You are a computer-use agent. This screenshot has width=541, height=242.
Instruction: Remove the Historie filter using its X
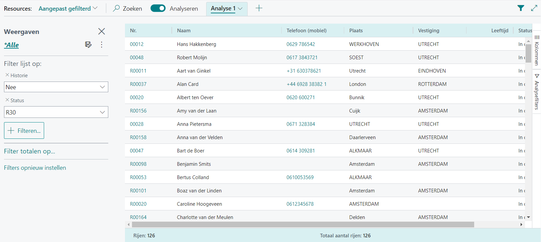click(7, 75)
